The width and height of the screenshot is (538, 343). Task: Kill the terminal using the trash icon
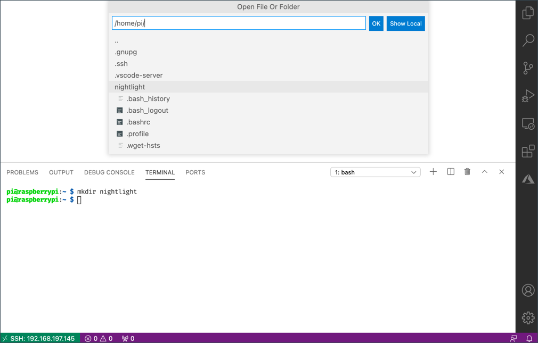tap(467, 172)
